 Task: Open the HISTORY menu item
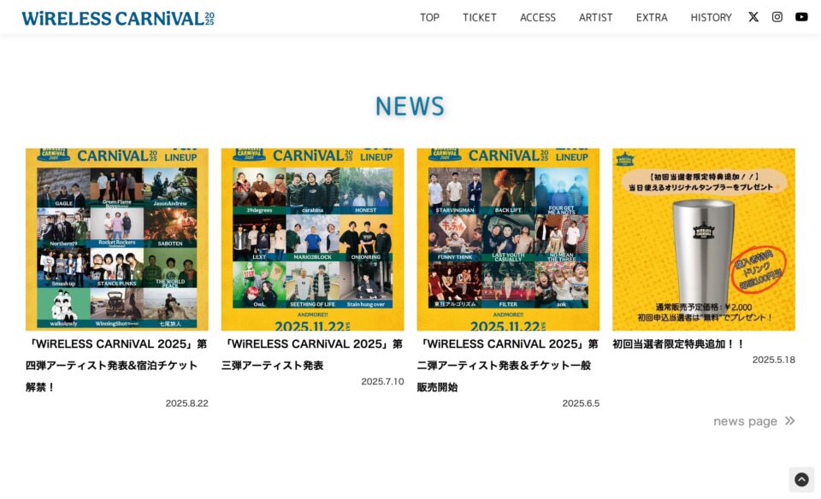[x=711, y=17]
